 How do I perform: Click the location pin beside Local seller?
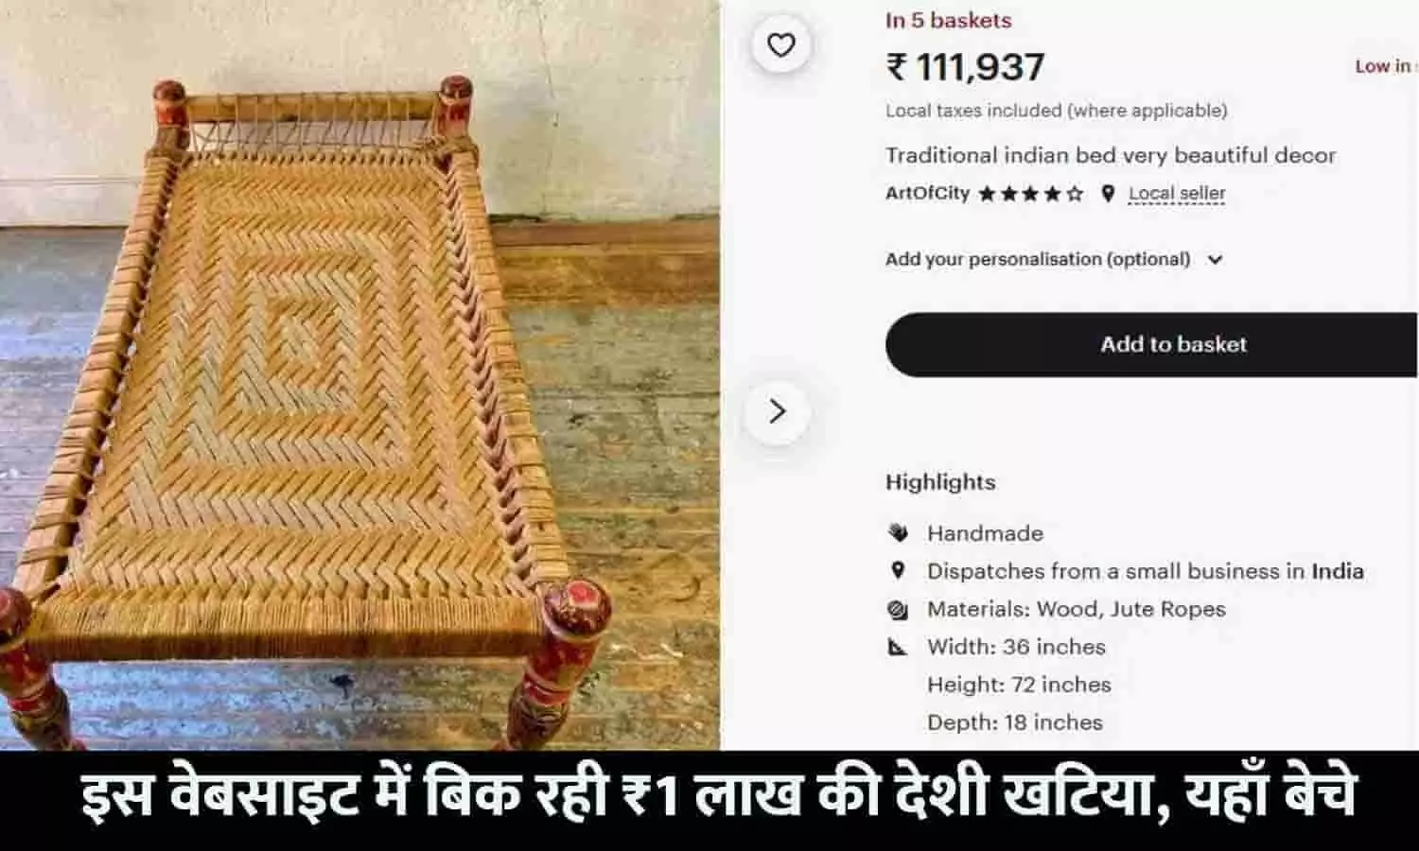1108,194
